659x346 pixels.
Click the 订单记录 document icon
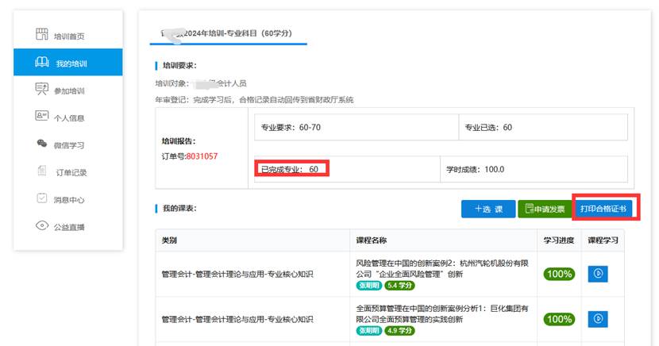click(42, 171)
